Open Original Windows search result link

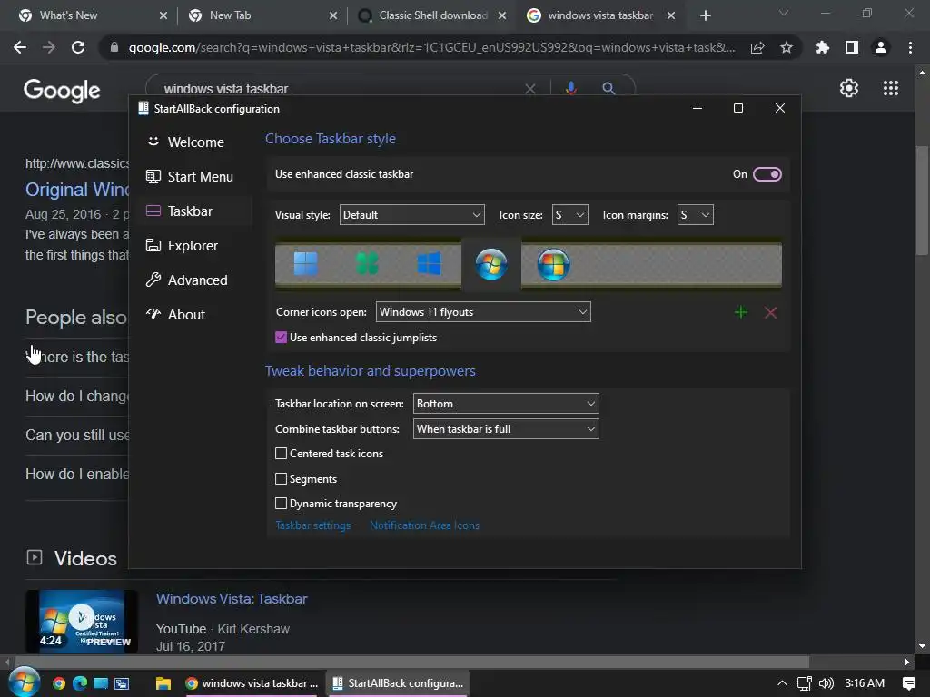click(77, 190)
